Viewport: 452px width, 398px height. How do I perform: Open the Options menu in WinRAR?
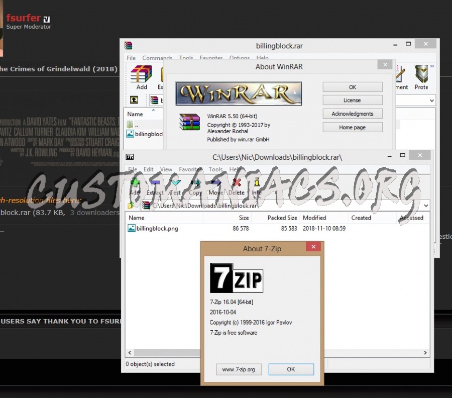(240, 58)
